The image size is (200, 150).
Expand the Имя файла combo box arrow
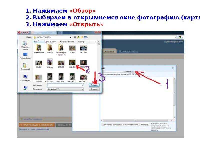coord(82,85)
